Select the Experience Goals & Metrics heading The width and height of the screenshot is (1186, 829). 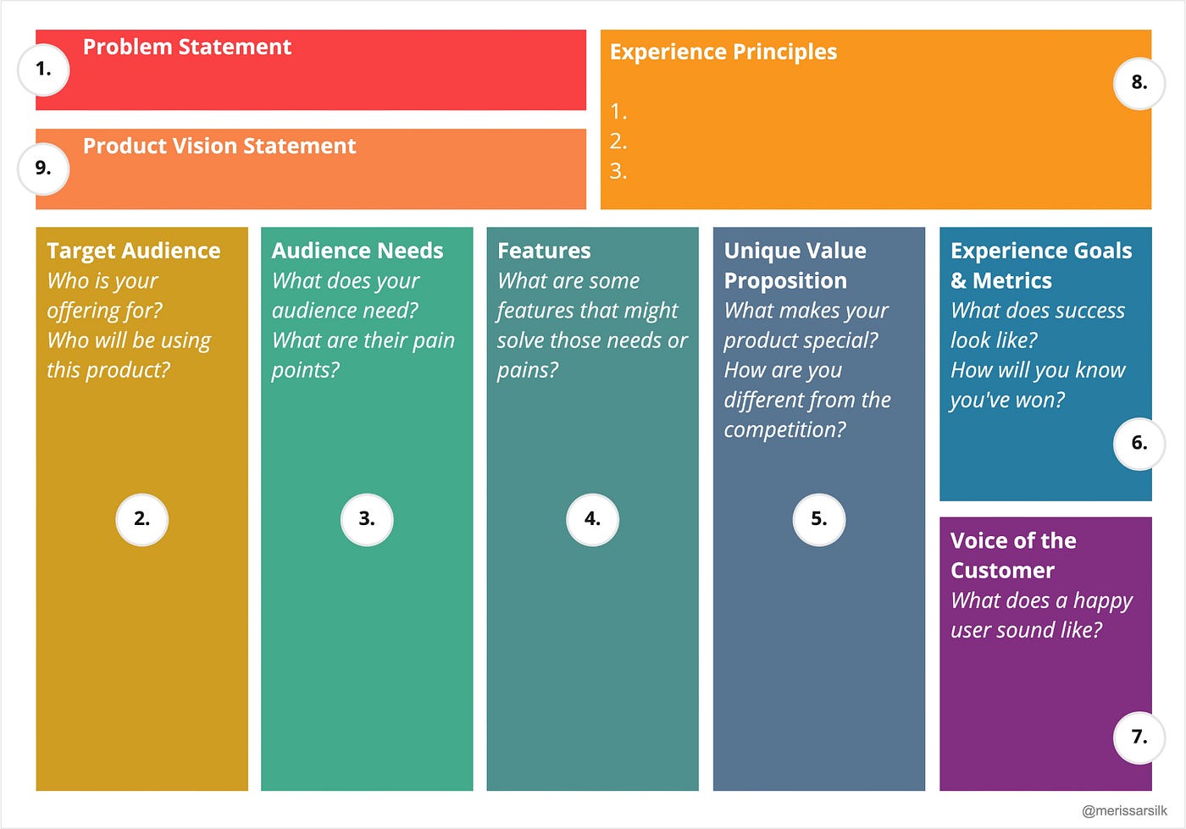point(1041,265)
